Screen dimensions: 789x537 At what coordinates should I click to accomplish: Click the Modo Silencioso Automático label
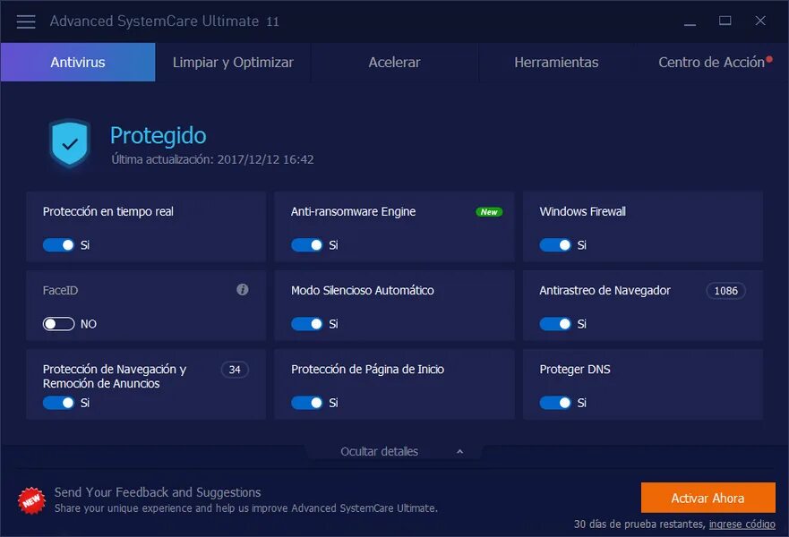coord(363,291)
